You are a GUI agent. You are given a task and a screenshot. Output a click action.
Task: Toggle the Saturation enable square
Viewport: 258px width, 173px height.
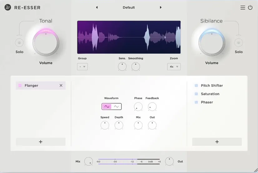[196, 94]
